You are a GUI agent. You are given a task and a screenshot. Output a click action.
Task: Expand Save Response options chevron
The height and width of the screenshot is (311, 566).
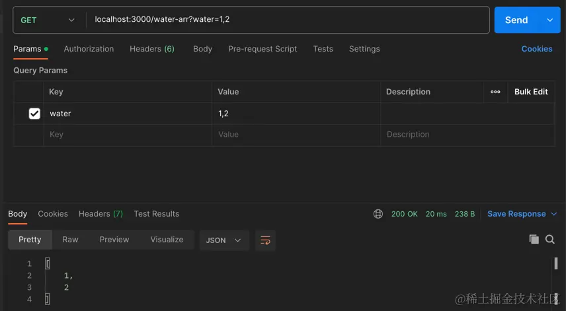(553, 214)
